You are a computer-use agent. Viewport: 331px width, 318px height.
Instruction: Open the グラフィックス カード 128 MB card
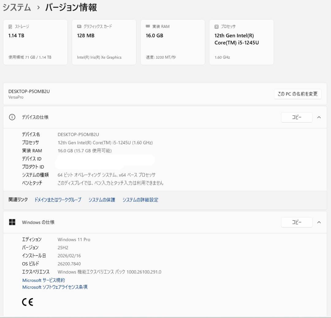click(104, 42)
